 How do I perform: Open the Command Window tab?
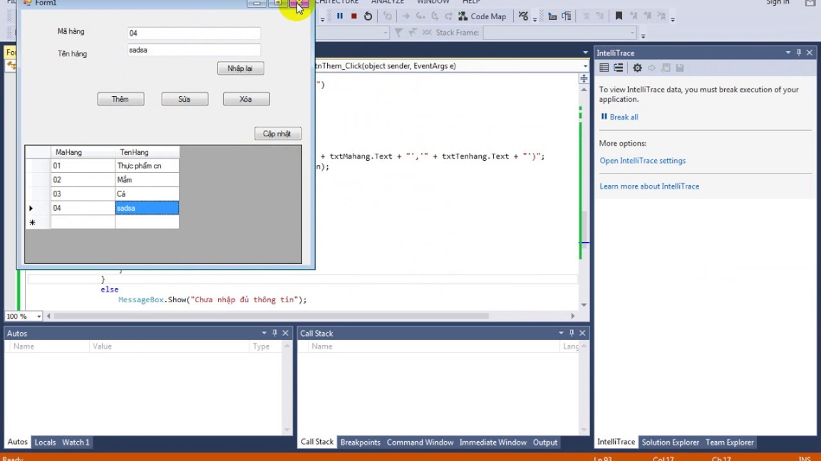(419, 442)
